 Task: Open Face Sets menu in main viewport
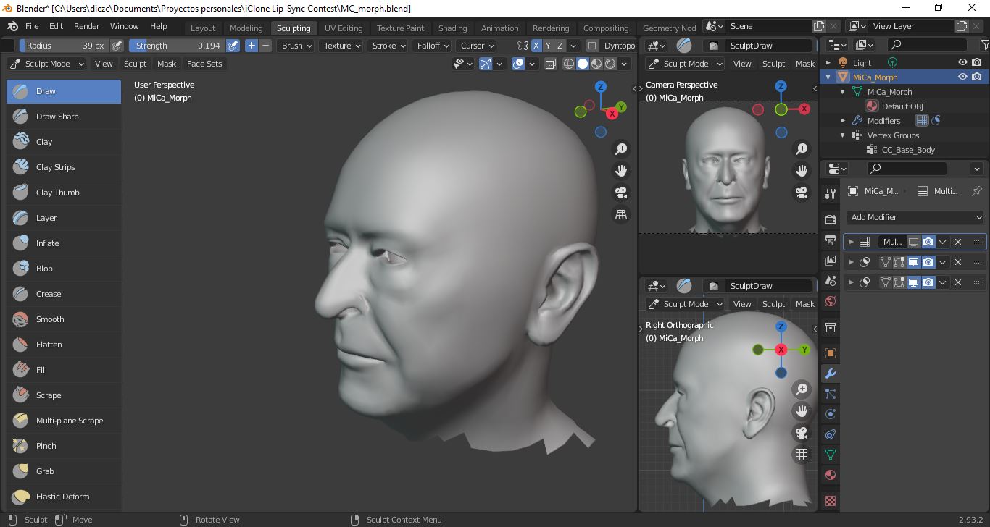204,64
